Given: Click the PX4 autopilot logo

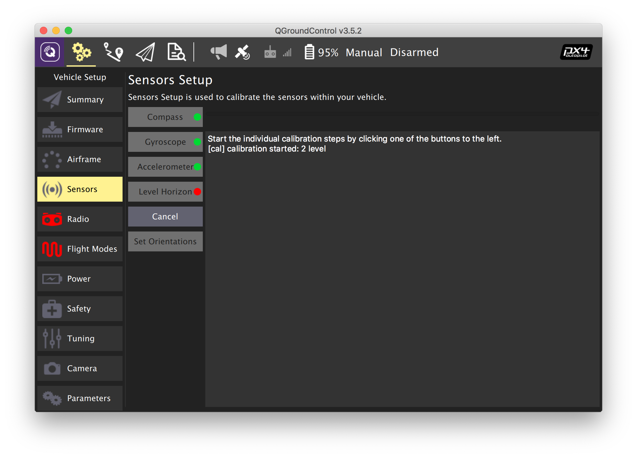Looking at the screenshot, I should tap(576, 52).
